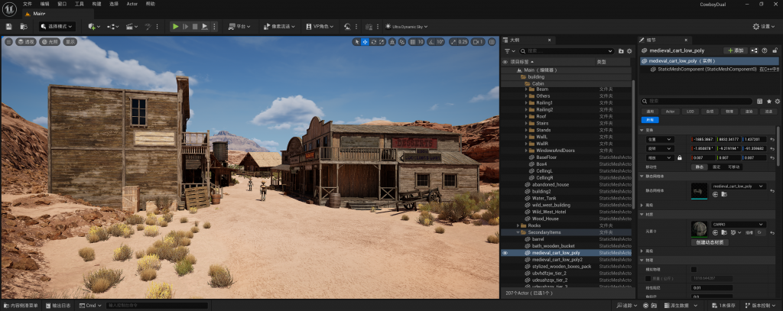
Task: Click the lock icon beside scale values
Action: click(x=679, y=157)
